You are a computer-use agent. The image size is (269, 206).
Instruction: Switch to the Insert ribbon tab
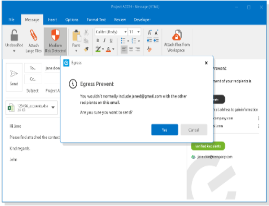(x=53, y=20)
